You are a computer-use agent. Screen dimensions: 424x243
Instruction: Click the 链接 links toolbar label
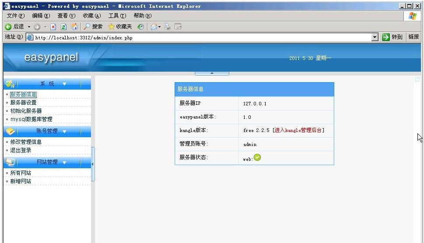[413, 37]
